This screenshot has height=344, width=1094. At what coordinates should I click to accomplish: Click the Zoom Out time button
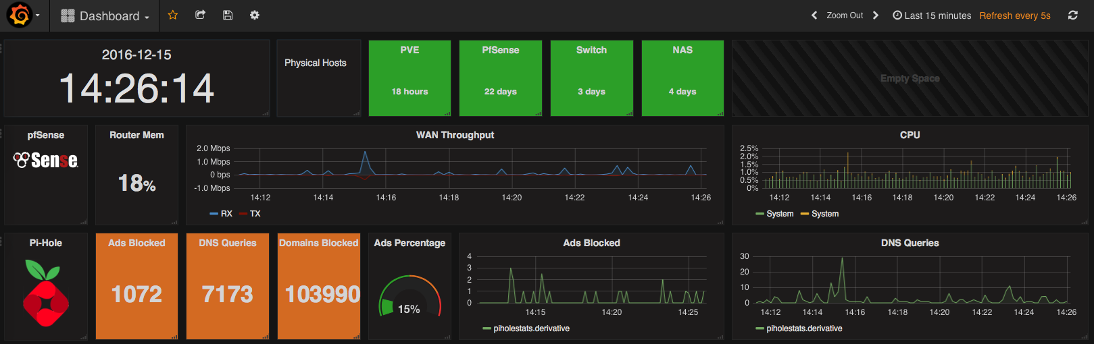845,16
